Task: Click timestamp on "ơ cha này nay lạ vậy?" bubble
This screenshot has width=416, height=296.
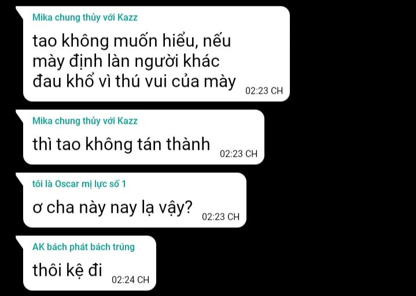Action: 220,217
